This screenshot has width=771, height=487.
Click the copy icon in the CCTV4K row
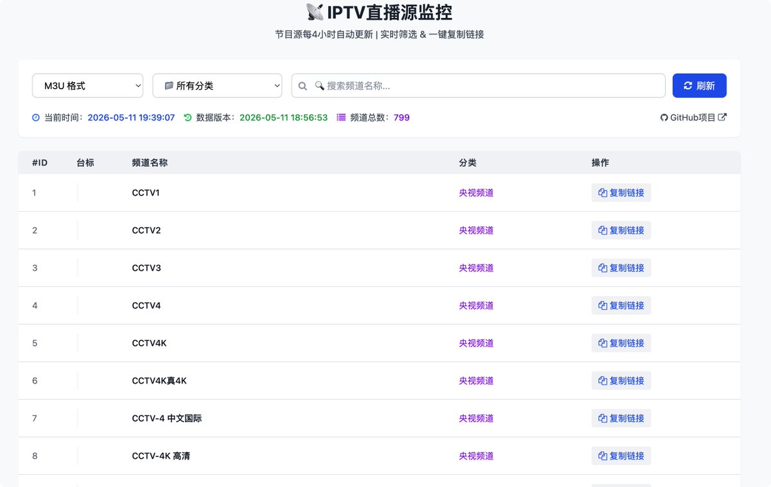pos(603,343)
